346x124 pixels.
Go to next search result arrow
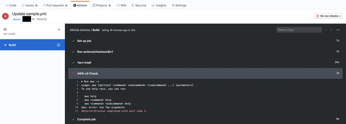click(x=331, y=30)
